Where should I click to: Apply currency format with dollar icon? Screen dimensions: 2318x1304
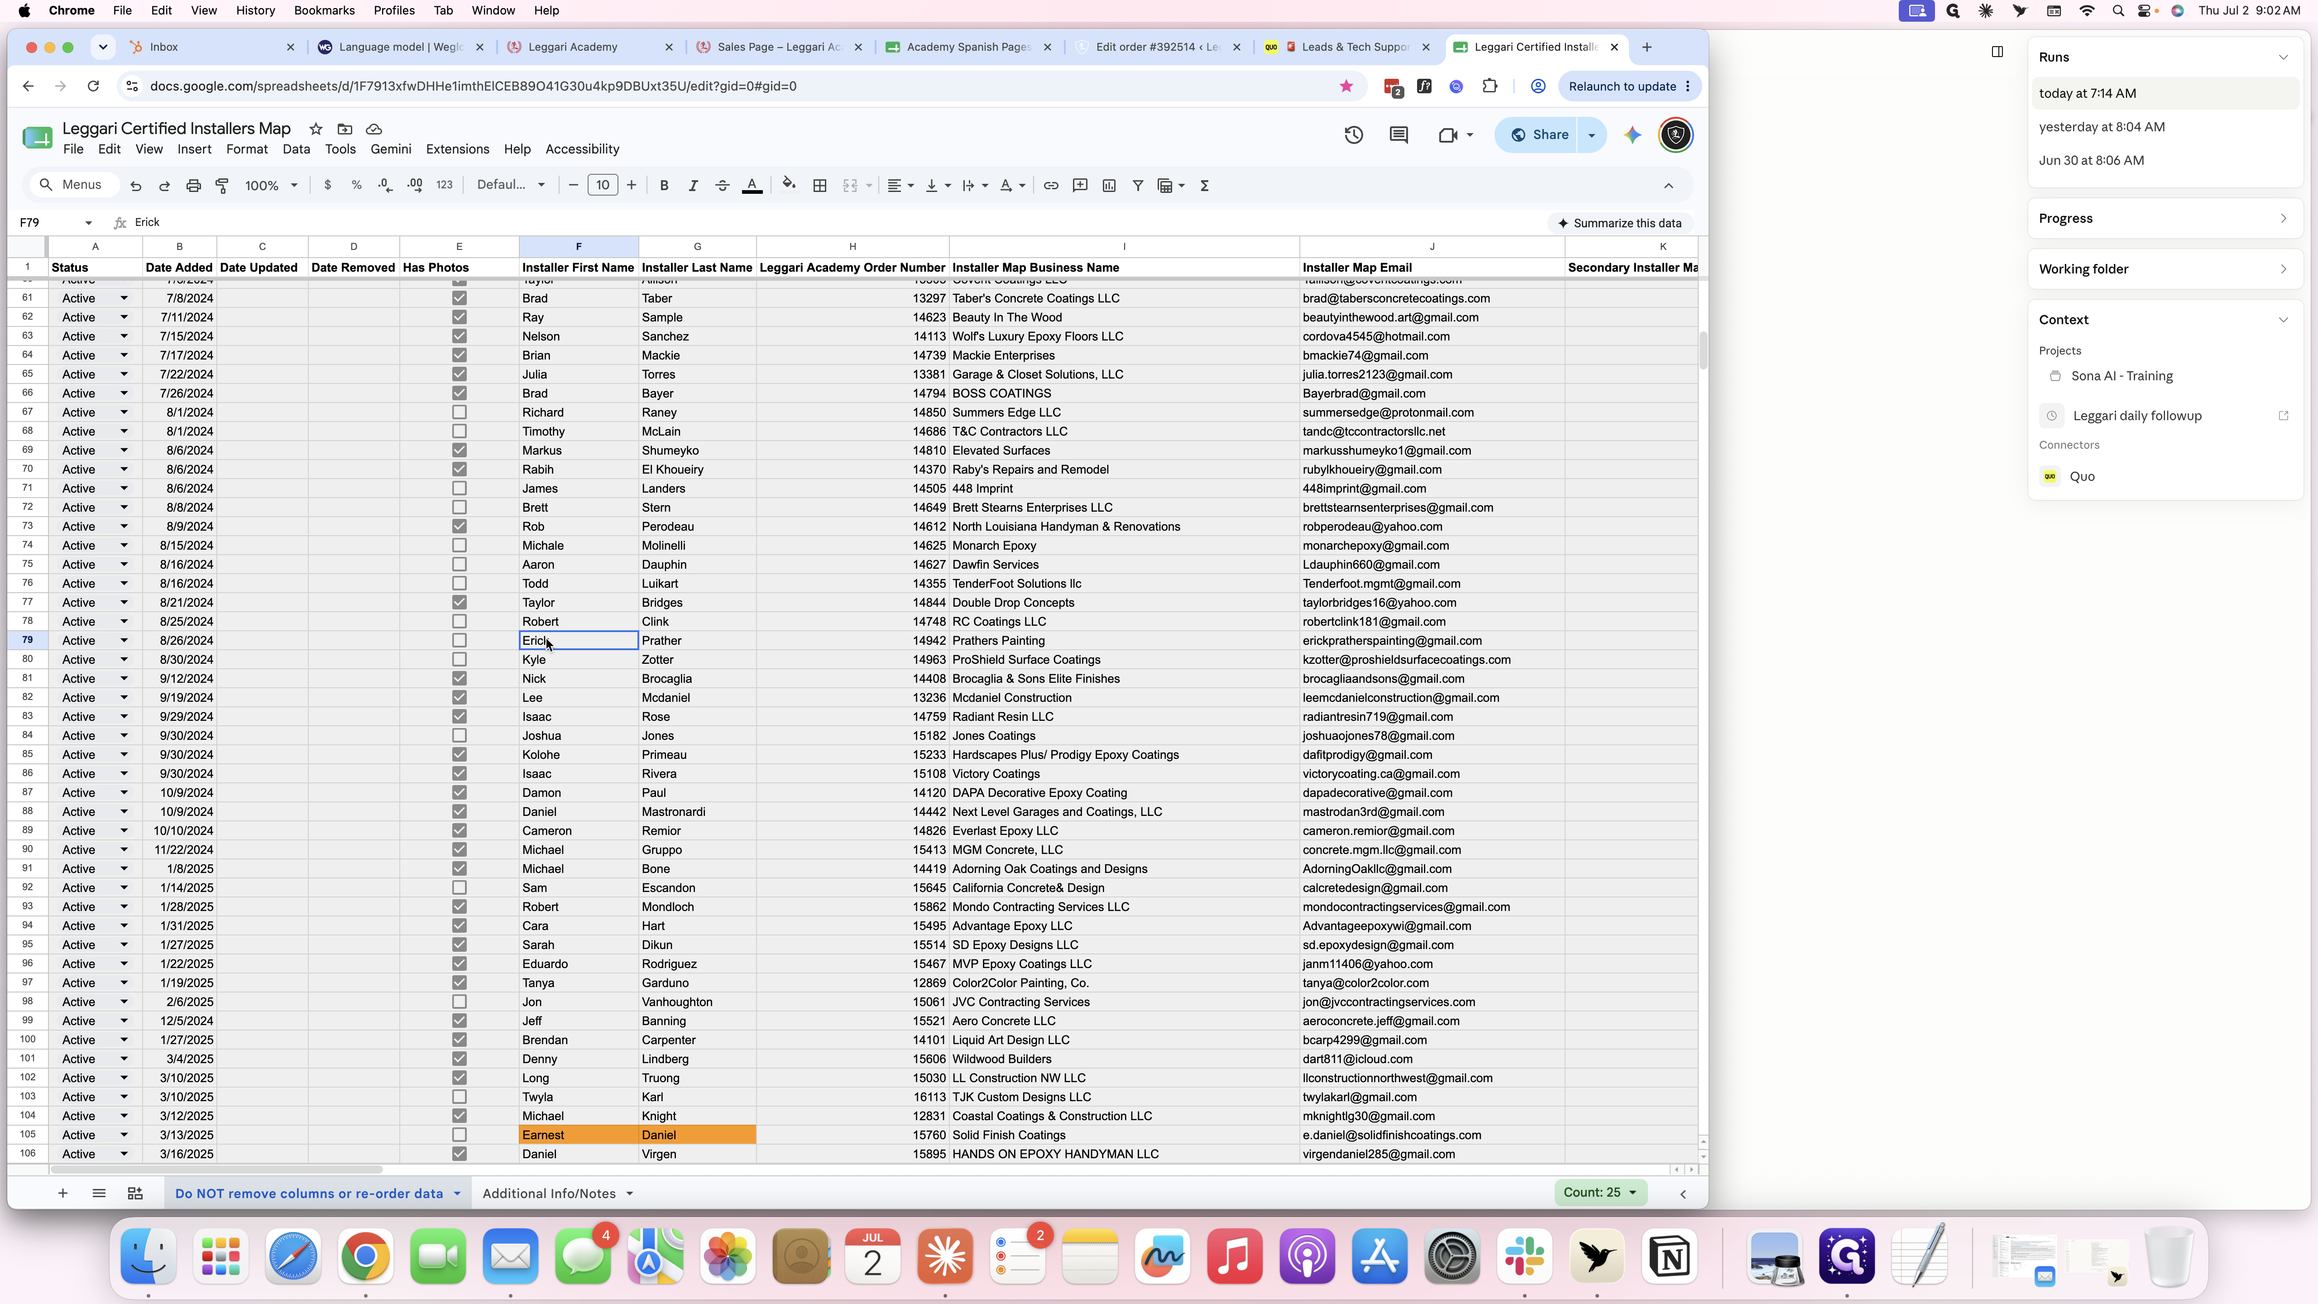pyautogui.click(x=327, y=185)
